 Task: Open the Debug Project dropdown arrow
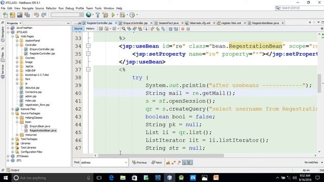coord(127,15)
